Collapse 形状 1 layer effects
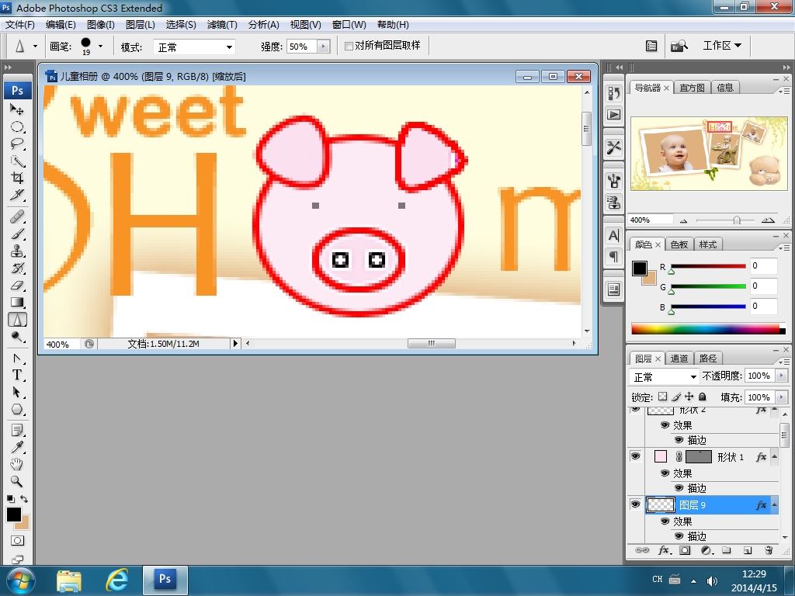The image size is (795, 596). click(774, 456)
